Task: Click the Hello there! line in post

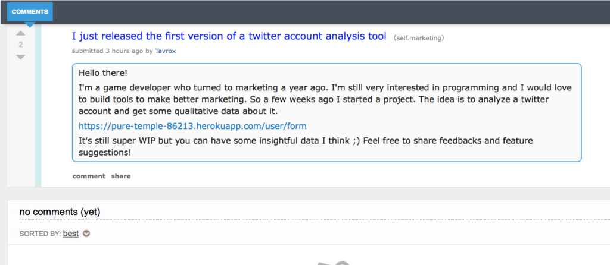Action: [103, 73]
